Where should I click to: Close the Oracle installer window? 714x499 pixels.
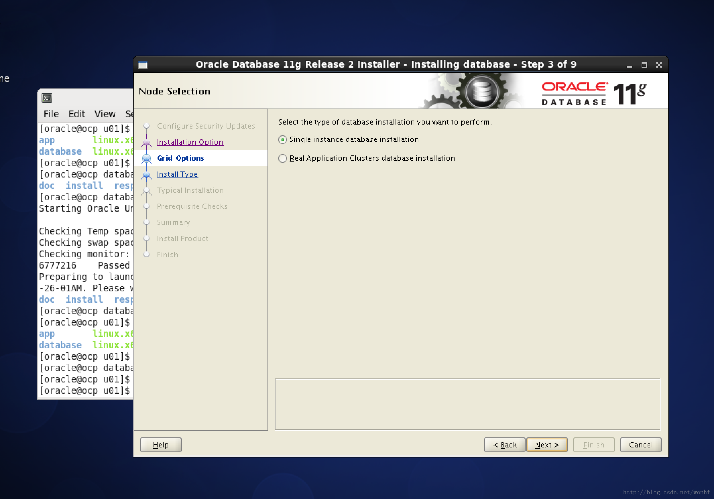click(659, 65)
